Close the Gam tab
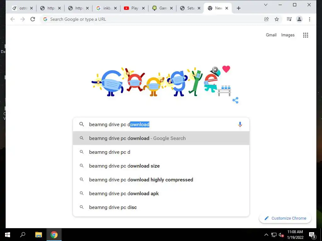Viewport: 322px width, 241px height. click(171, 8)
